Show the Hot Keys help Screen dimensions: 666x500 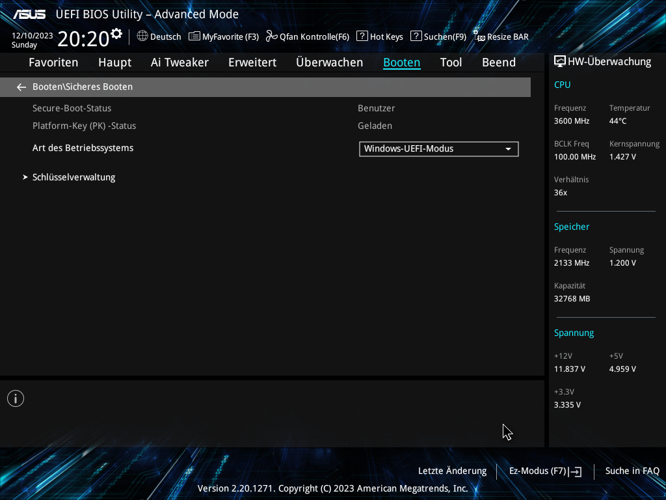click(x=380, y=36)
